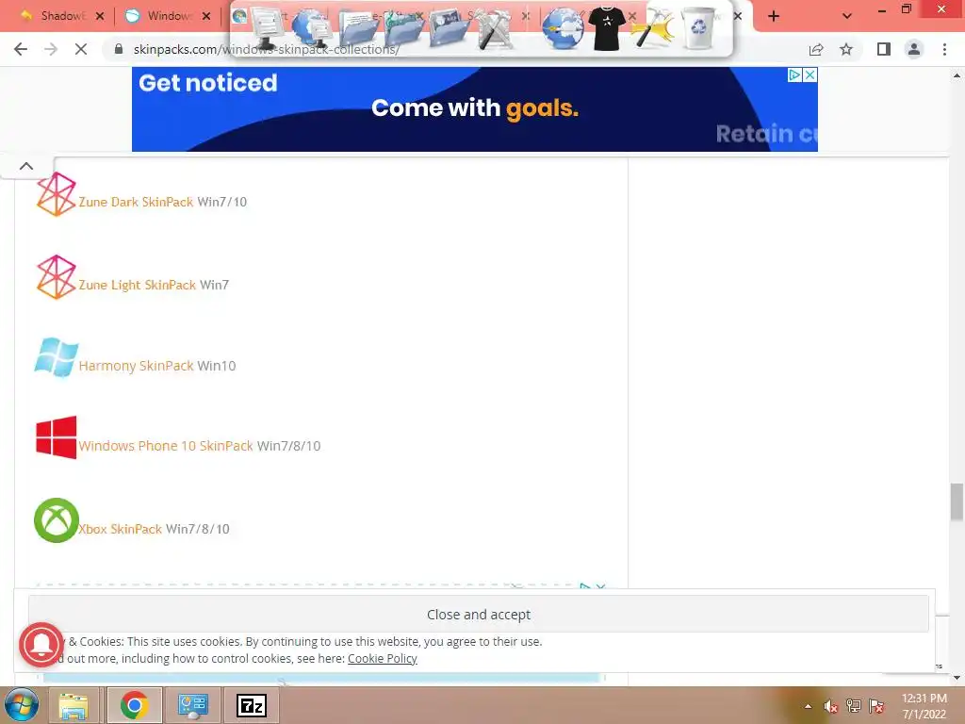Open the Pictures folder dock icon

click(x=449, y=28)
